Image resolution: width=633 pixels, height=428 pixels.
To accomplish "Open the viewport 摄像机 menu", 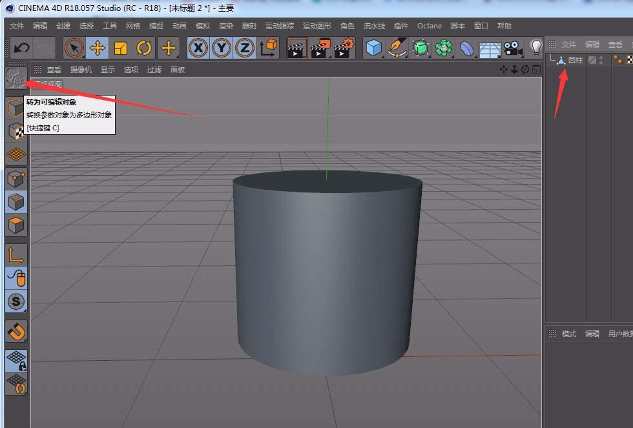I will click(x=81, y=70).
